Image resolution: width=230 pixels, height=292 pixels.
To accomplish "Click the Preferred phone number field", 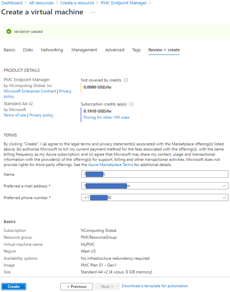I will 155,197.
